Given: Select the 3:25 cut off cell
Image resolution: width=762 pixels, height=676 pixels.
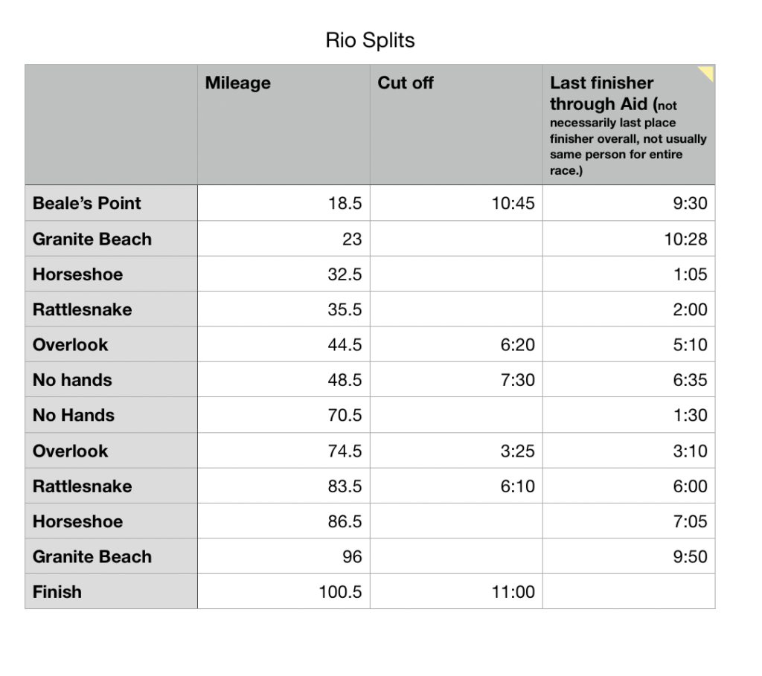Looking at the screenshot, I should point(456,451).
